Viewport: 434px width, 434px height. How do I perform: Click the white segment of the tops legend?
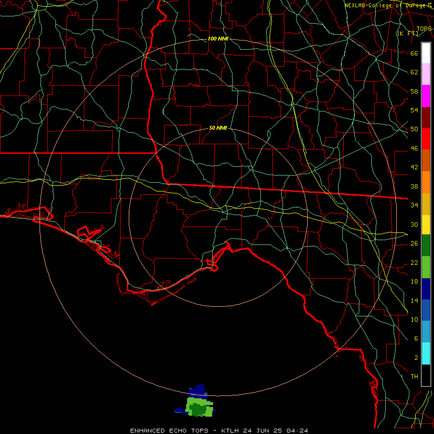click(x=426, y=53)
